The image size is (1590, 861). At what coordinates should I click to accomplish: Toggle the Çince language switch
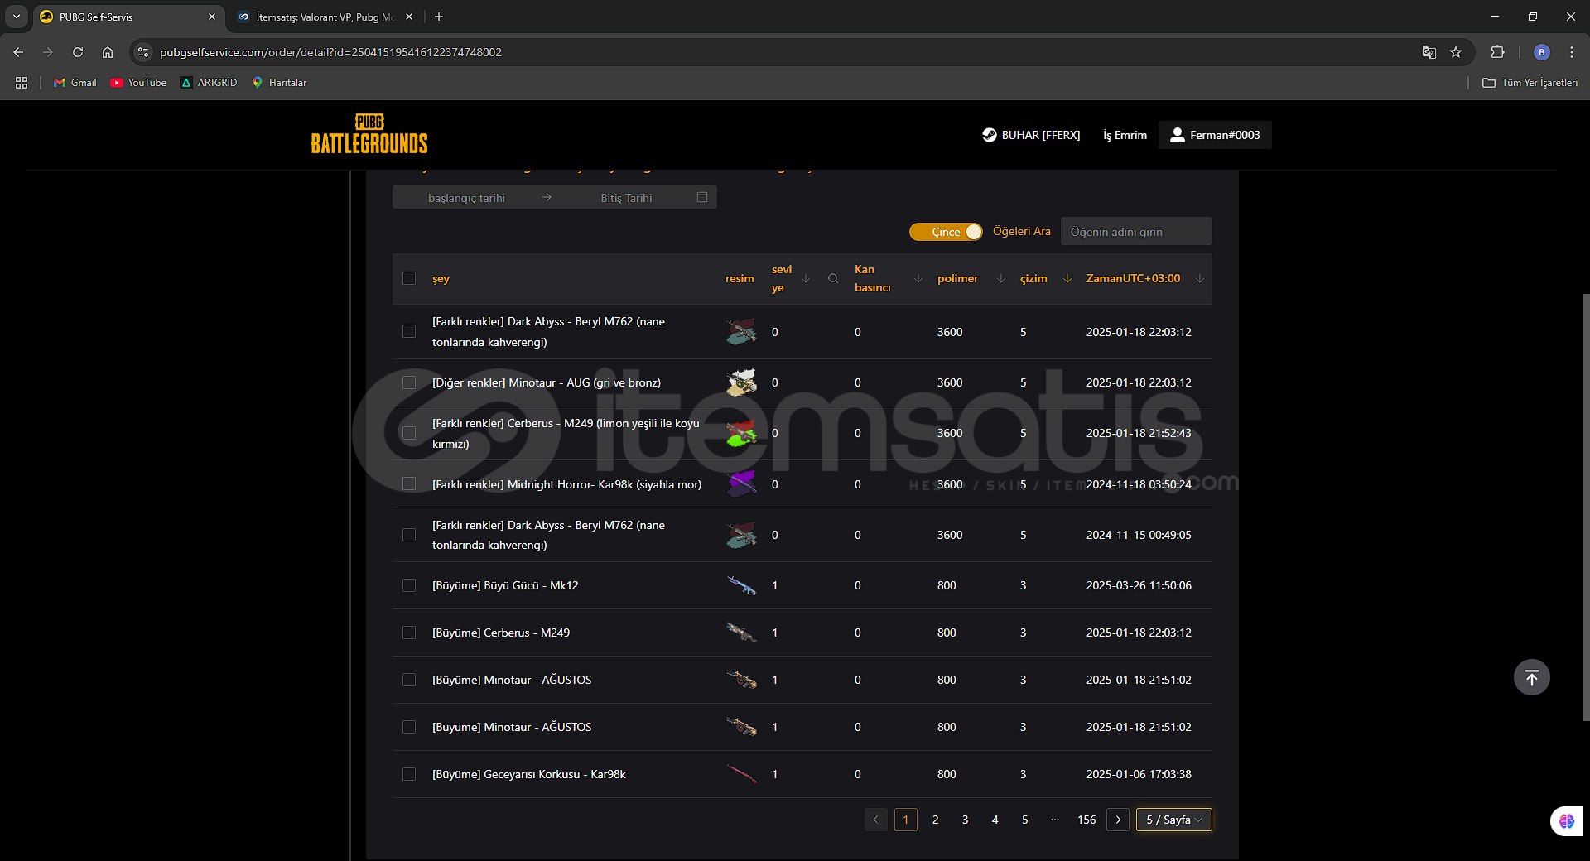pos(946,232)
